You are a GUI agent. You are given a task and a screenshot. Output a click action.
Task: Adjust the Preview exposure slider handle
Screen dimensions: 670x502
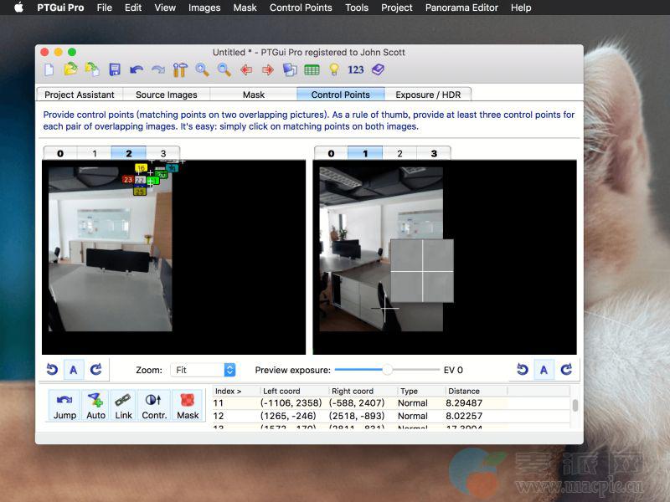[387, 370]
